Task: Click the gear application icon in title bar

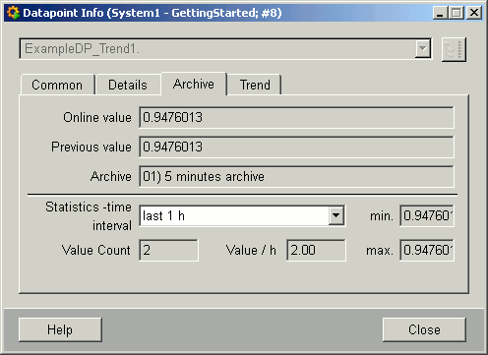Action: click(x=13, y=13)
